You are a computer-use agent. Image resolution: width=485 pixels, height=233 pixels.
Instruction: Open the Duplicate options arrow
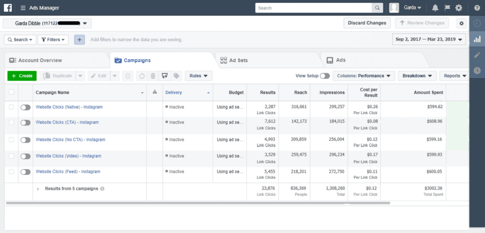pos(80,76)
